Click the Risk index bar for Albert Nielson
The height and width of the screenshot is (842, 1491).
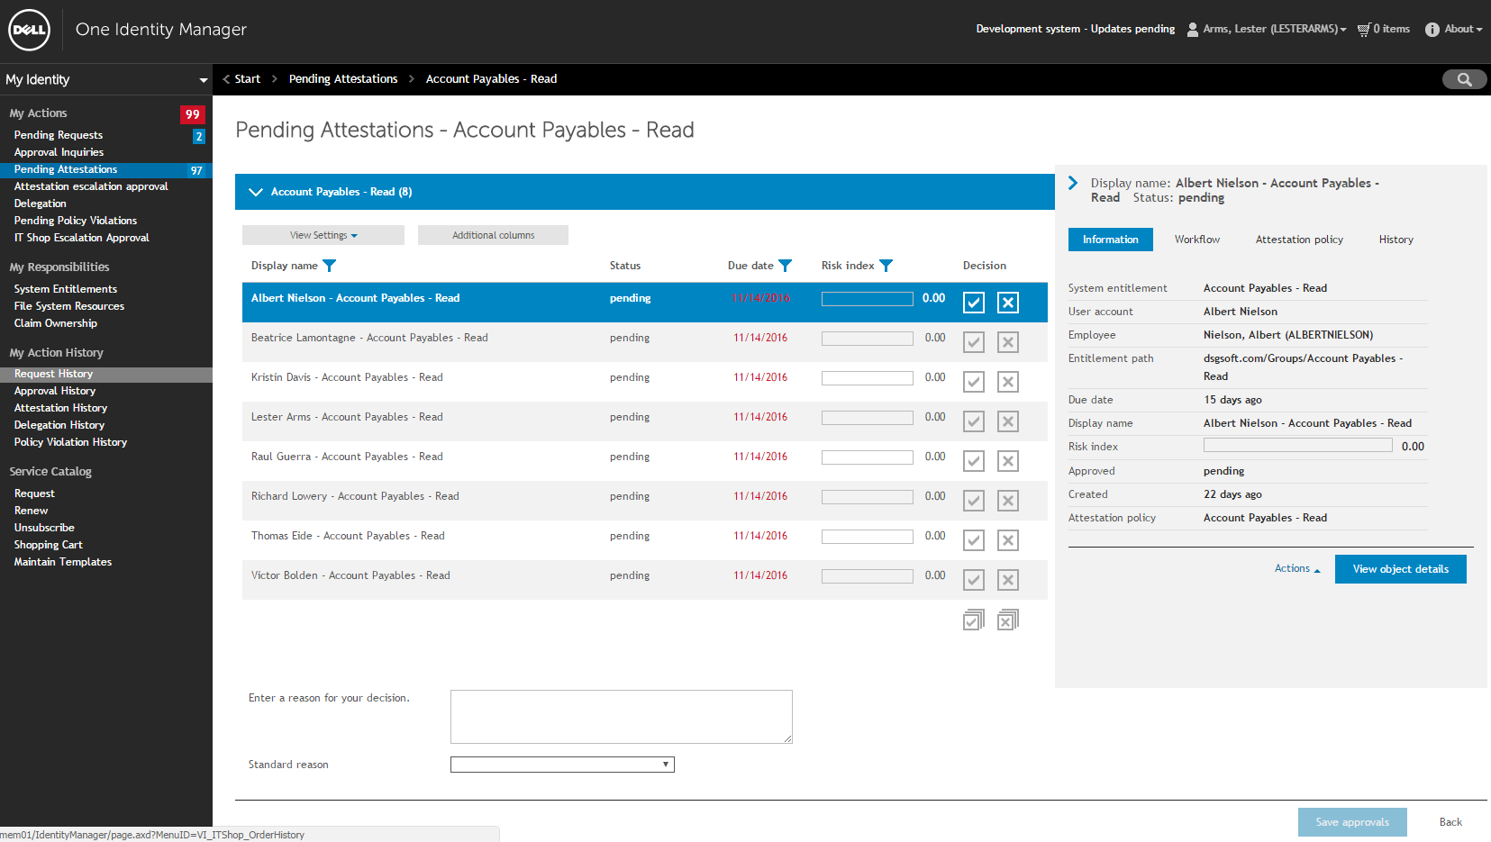click(867, 299)
